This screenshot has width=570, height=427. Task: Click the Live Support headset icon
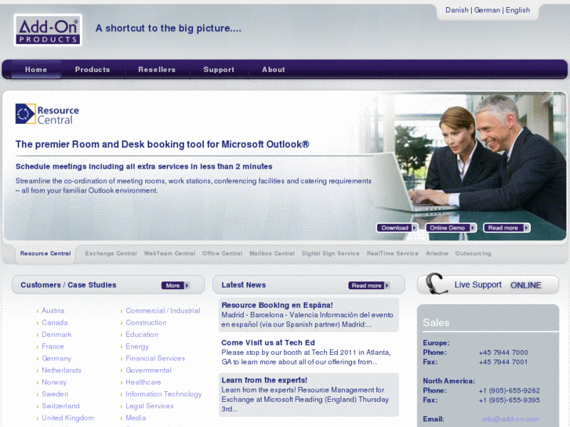pos(436,284)
